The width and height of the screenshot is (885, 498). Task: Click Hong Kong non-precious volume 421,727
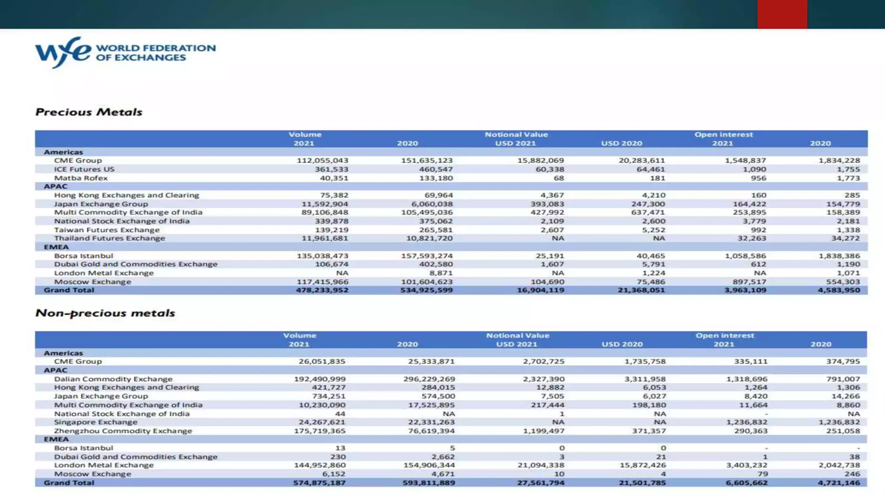coord(329,387)
